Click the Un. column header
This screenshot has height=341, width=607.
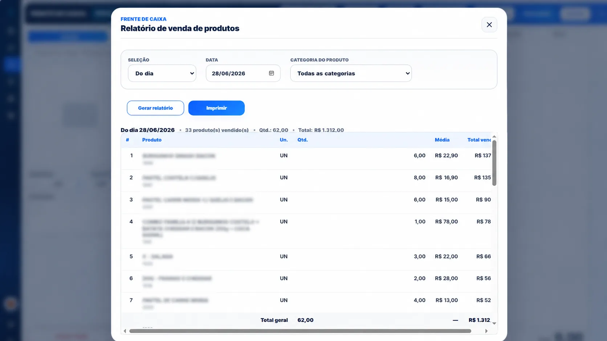point(284,140)
